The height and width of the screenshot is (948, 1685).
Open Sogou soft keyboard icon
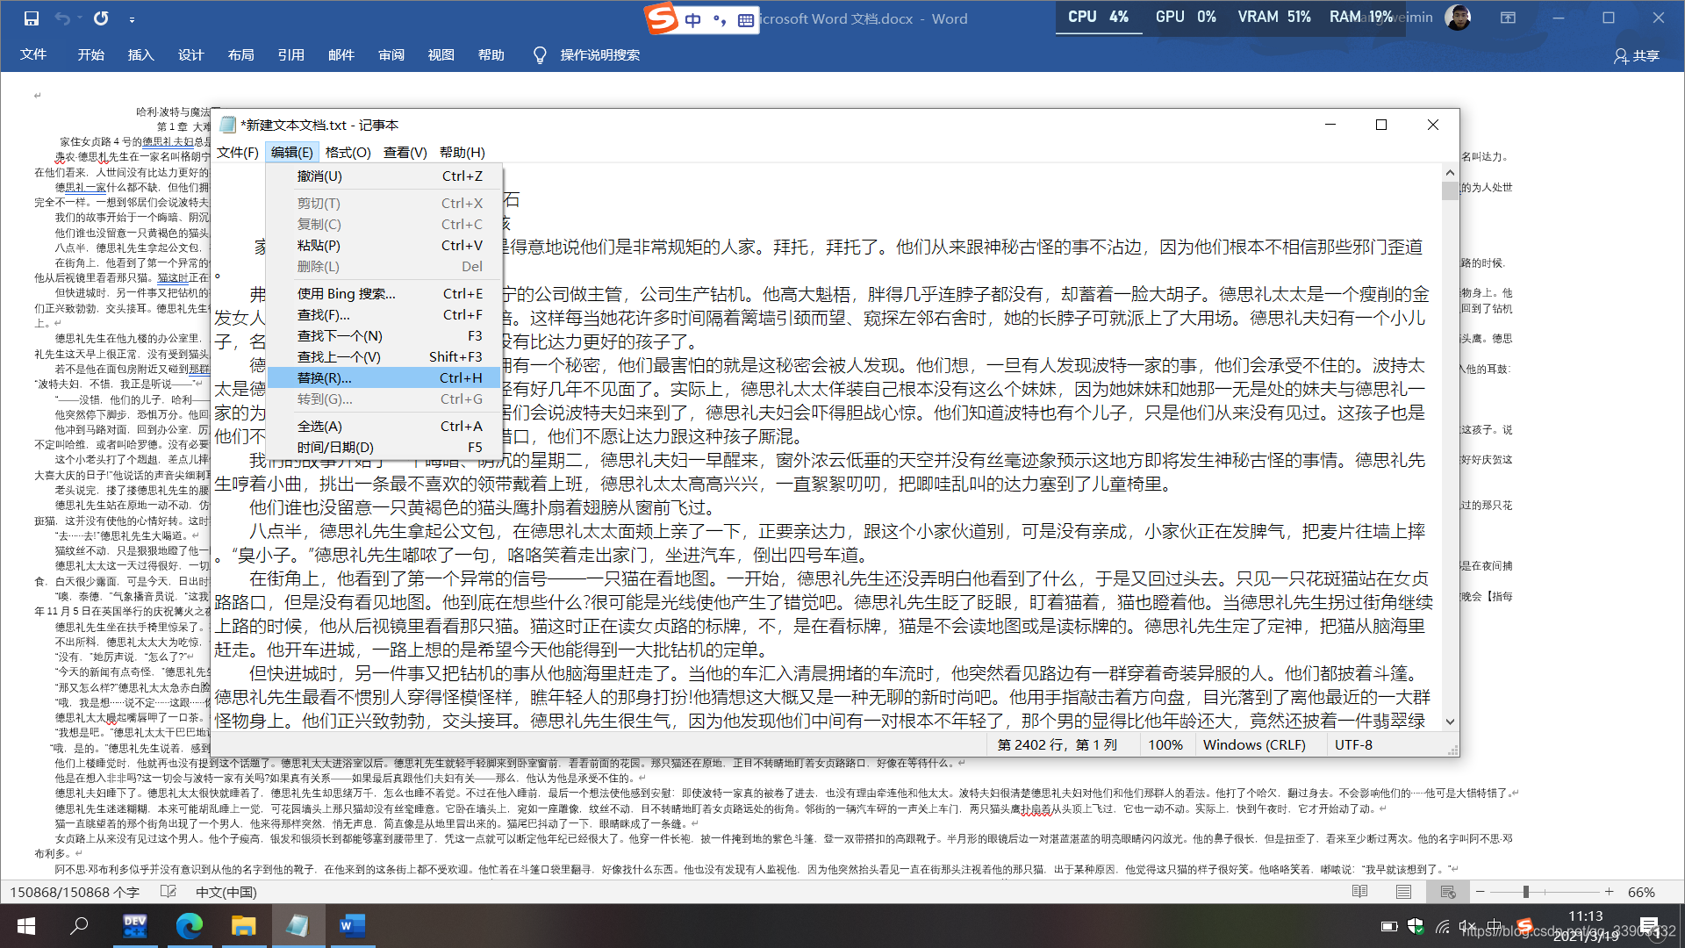click(x=746, y=20)
